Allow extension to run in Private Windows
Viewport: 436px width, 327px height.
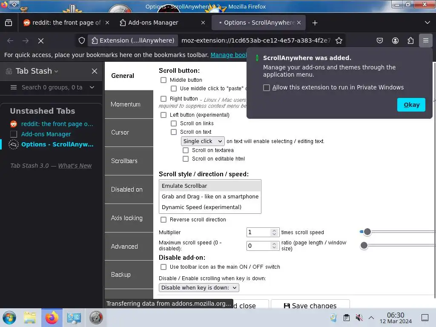tap(267, 88)
